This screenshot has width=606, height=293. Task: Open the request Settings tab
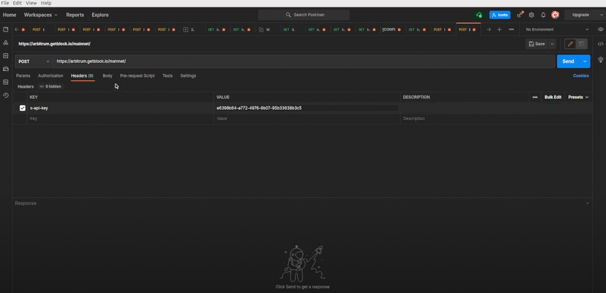[188, 76]
